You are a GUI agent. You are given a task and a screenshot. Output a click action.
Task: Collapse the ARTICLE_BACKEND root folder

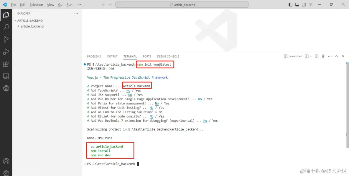coord(30,21)
